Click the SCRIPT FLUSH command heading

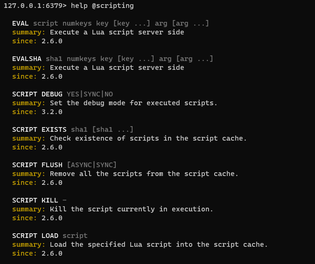[37, 165]
